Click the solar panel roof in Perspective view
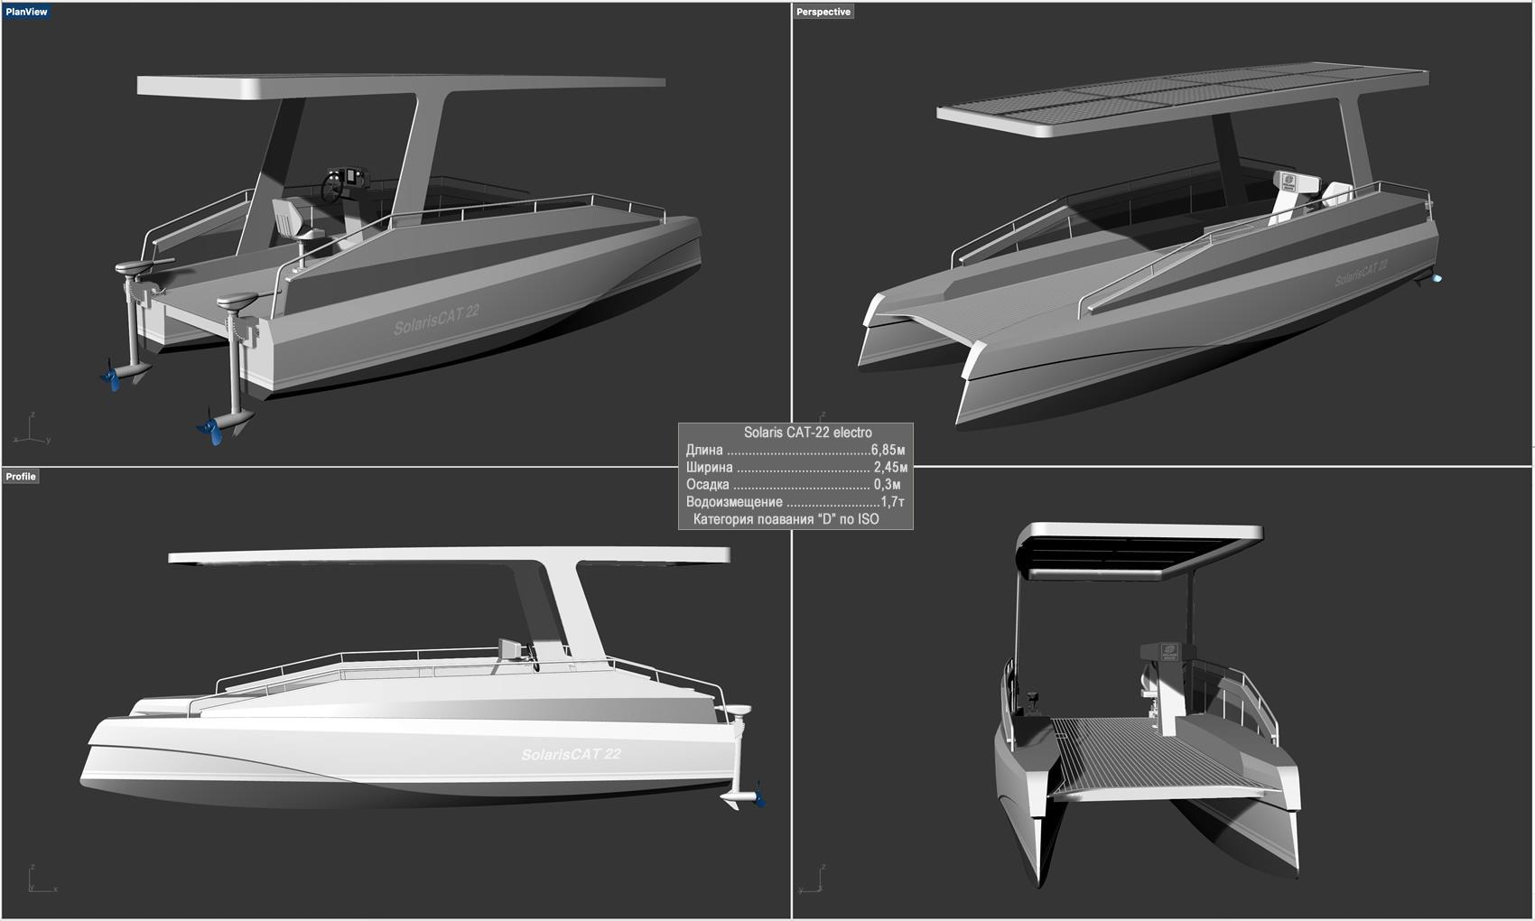The image size is (1535, 921). pyautogui.click(x=1183, y=95)
